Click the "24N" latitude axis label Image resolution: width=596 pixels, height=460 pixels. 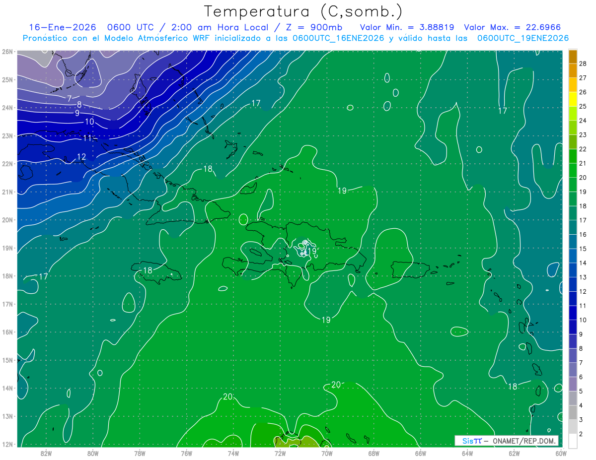(7, 108)
